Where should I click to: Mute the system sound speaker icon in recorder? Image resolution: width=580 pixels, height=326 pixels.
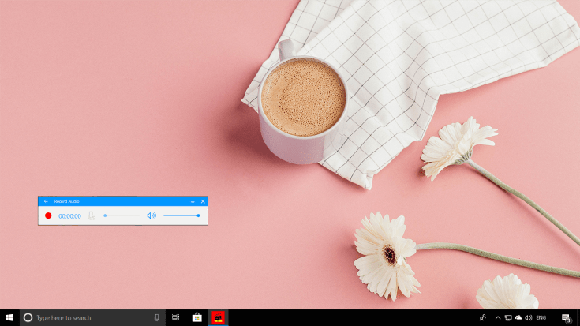point(152,215)
